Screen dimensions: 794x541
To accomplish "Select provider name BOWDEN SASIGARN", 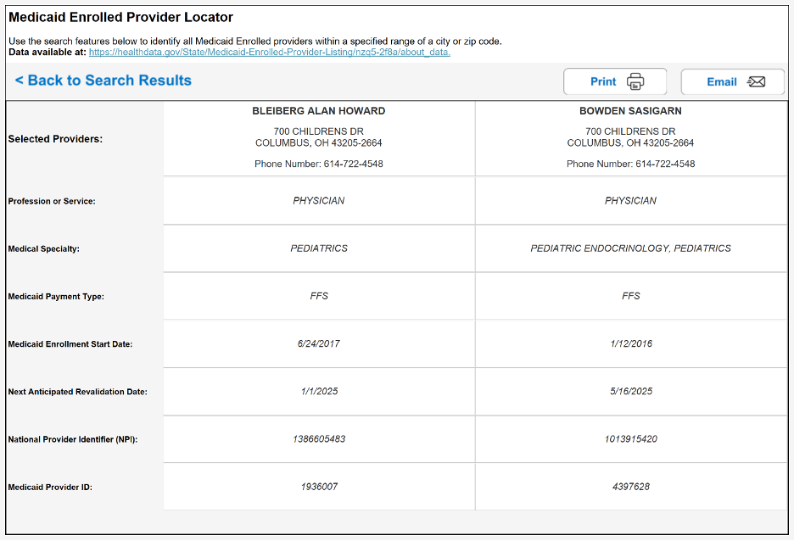I will (630, 111).
